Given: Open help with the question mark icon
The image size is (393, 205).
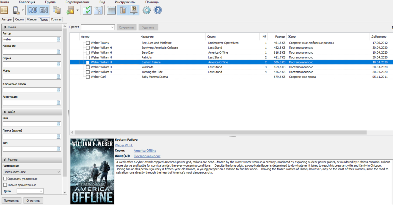Looking at the screenshot, I should coord(157,10).
